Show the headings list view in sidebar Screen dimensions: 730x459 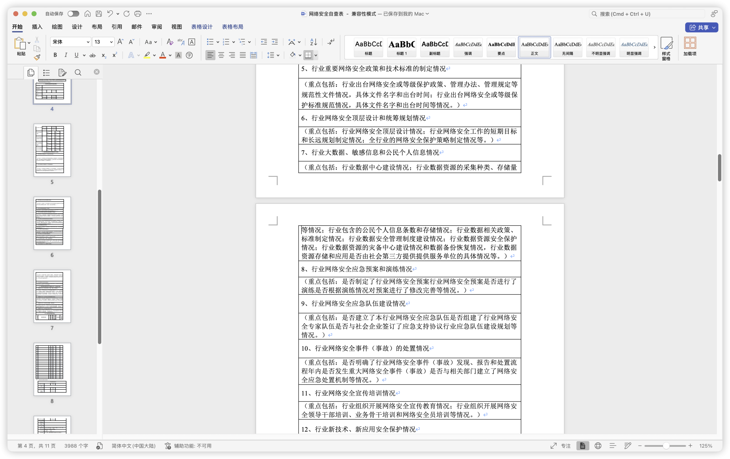click(46, 72)
